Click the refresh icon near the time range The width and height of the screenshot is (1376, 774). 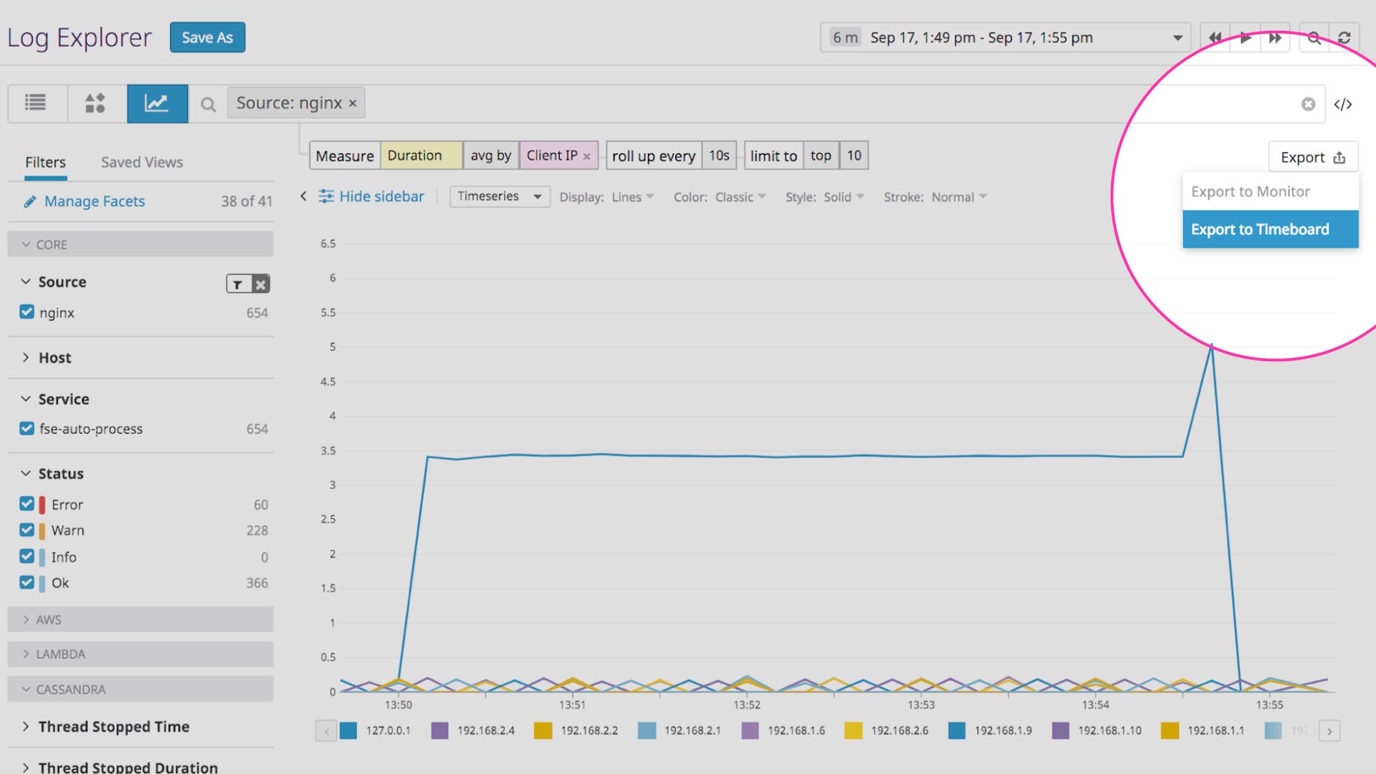click(1346, 37)
